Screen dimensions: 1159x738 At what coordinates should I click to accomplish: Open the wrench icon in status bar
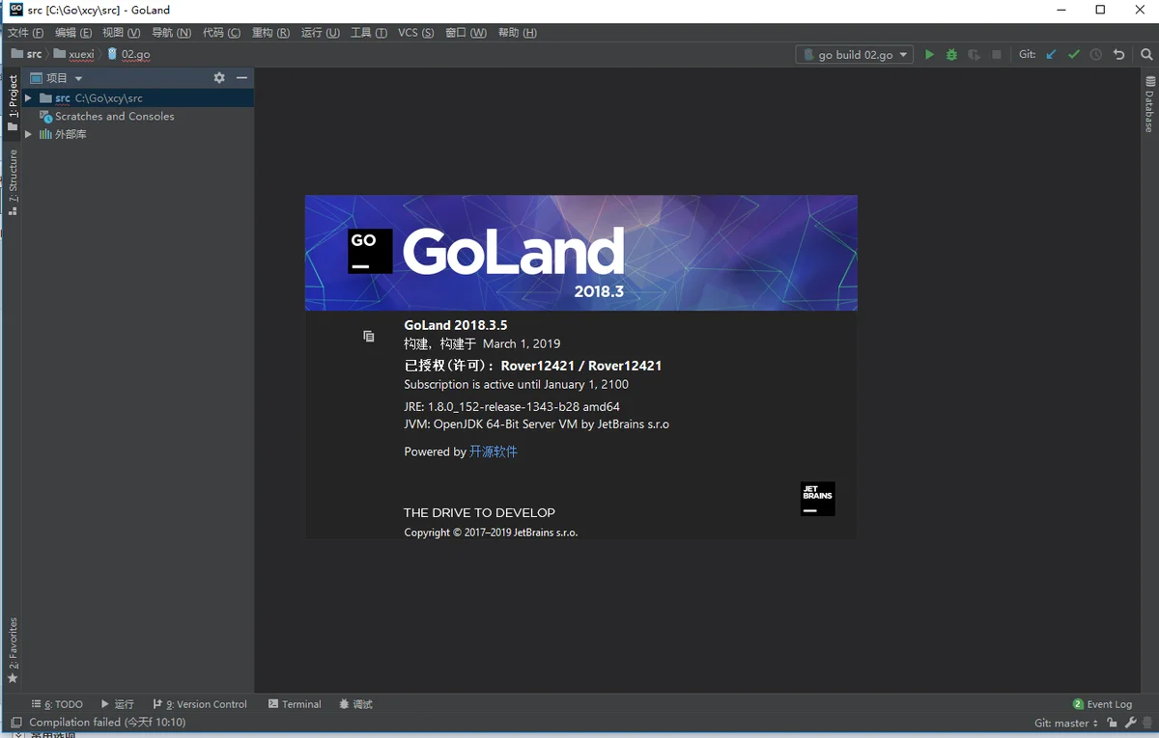point(1130,723)
